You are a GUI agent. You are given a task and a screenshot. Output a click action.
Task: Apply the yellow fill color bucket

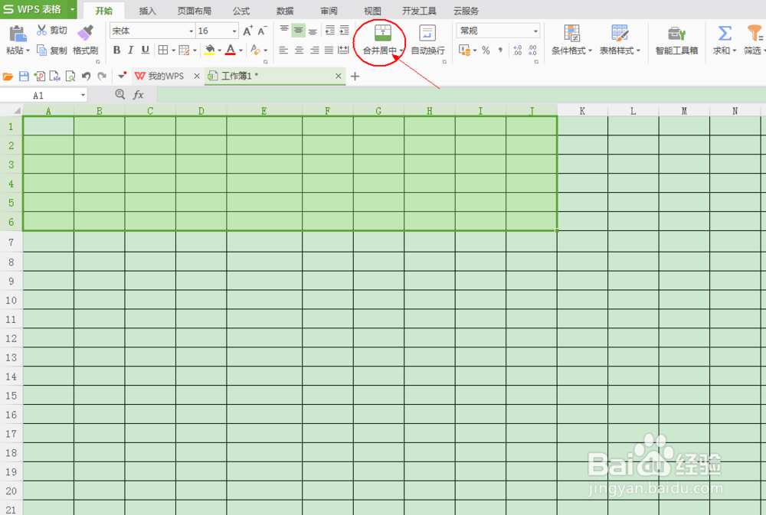[210, 50]
